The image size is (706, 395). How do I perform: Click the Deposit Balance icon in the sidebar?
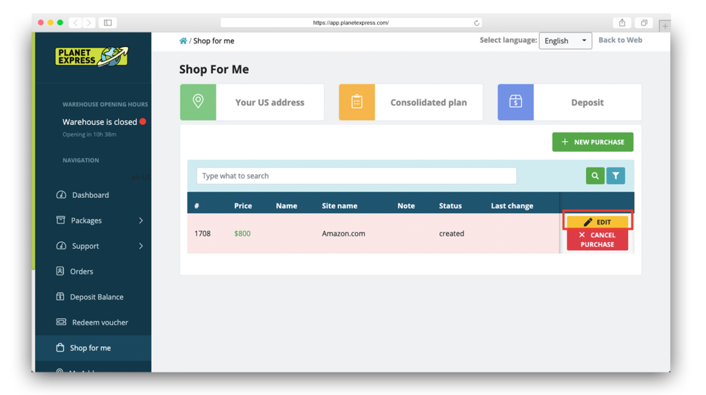60,296
